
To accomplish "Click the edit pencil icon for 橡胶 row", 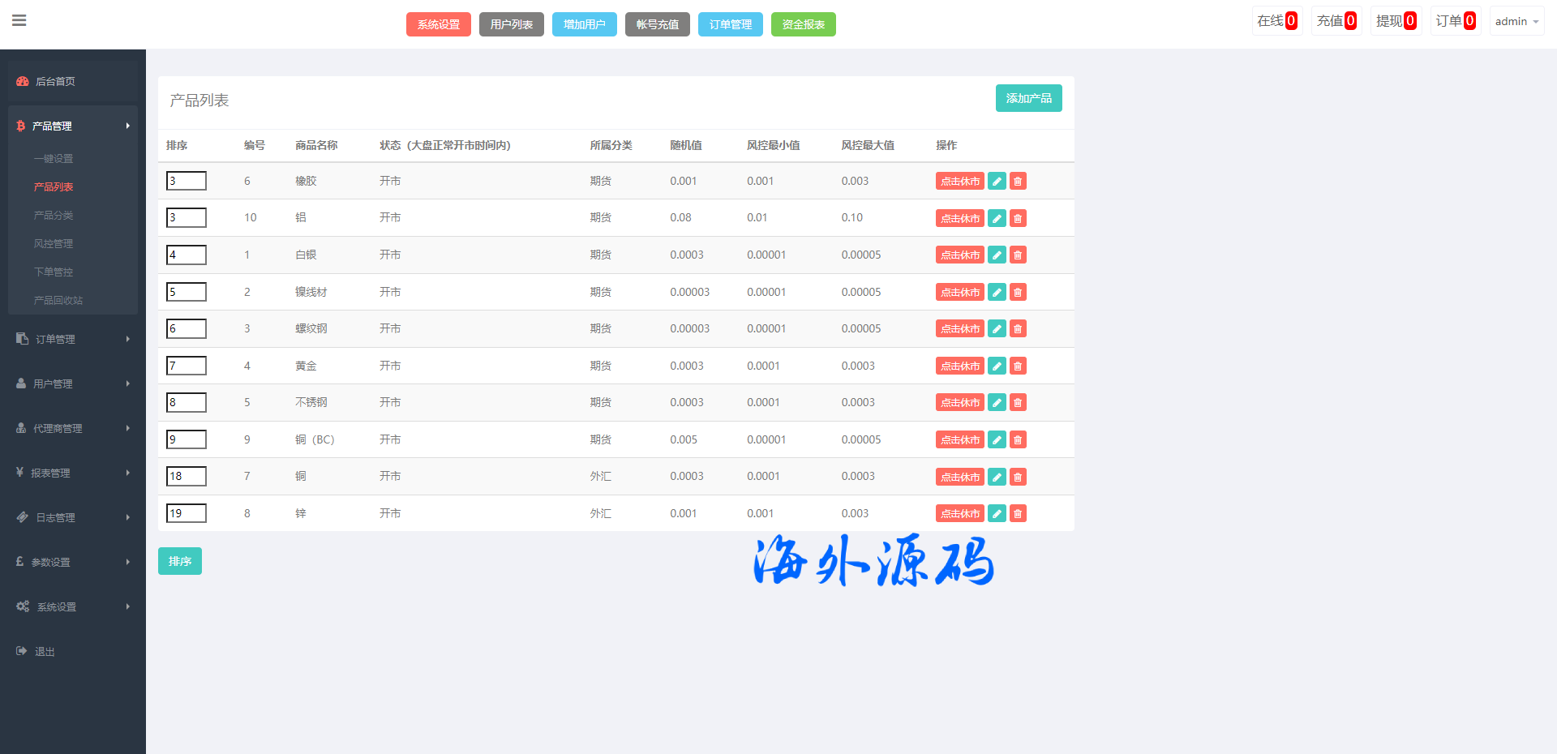I will point(997,182).
